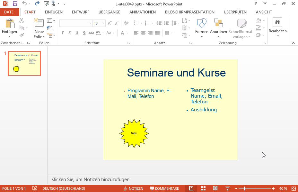
Task: Toggle the KOMMENTARE comments pane
Action: (164, 188)
